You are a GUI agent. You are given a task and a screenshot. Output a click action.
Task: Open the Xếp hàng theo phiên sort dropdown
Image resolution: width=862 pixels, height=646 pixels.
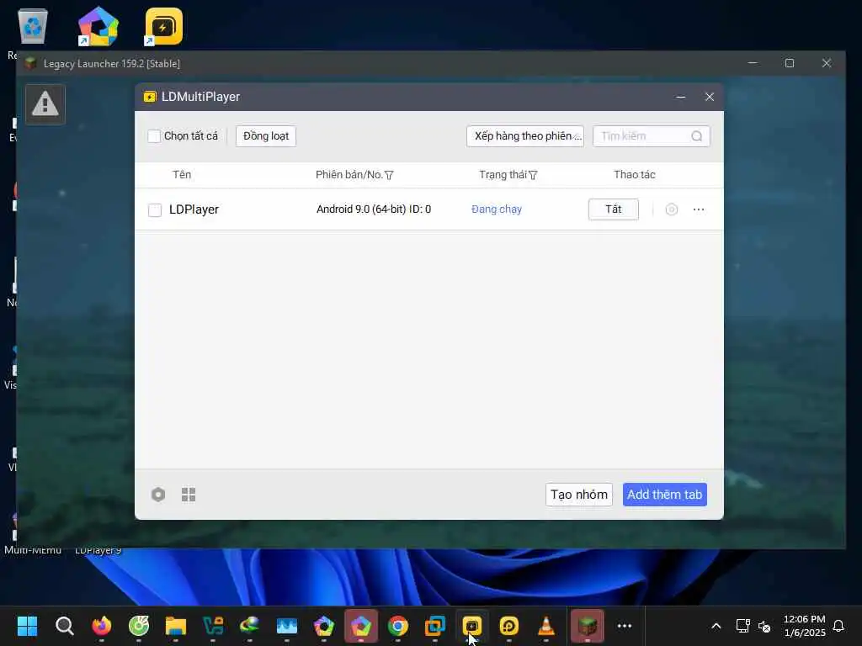[x=525, y=136]
